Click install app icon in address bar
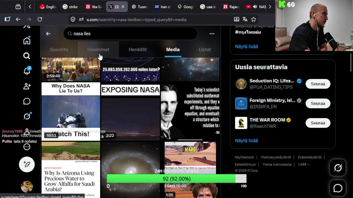 click(x=236, y=19)
